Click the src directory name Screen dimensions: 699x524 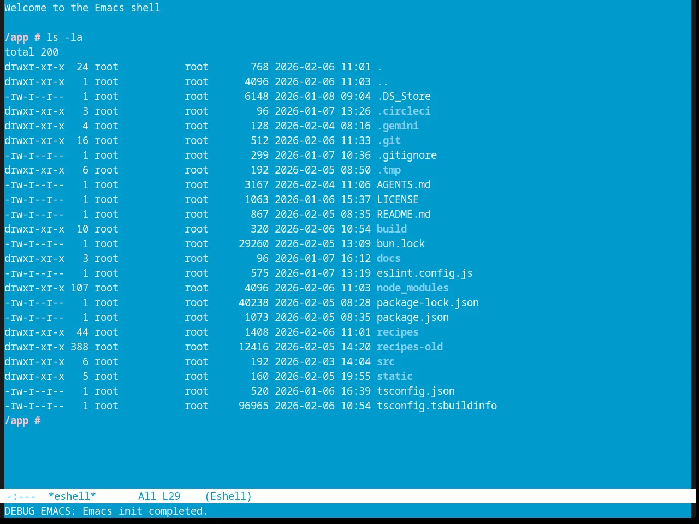386,361
